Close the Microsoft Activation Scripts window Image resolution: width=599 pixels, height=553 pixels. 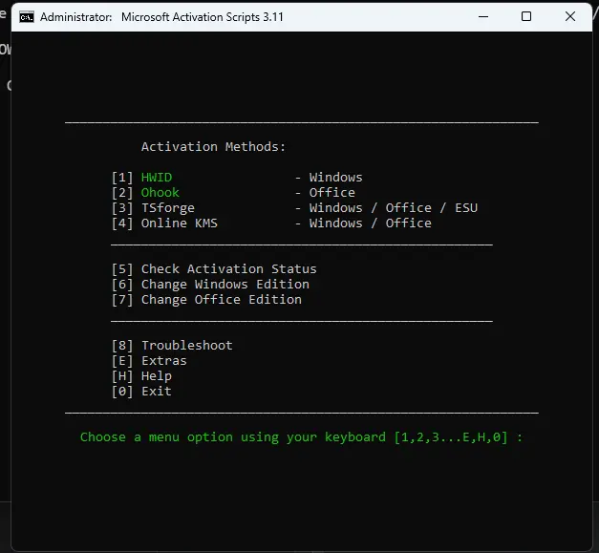[570, 16]
